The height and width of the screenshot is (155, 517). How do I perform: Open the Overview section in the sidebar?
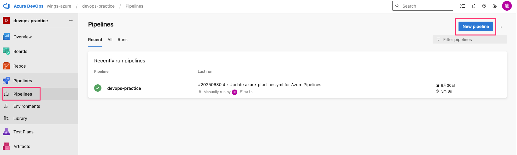click(x=22, y=37)
